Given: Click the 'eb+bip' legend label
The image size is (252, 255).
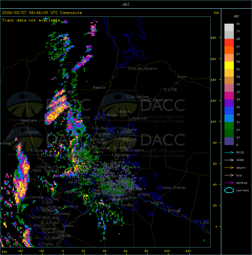Looking at the screenshot, I should 242,183.
